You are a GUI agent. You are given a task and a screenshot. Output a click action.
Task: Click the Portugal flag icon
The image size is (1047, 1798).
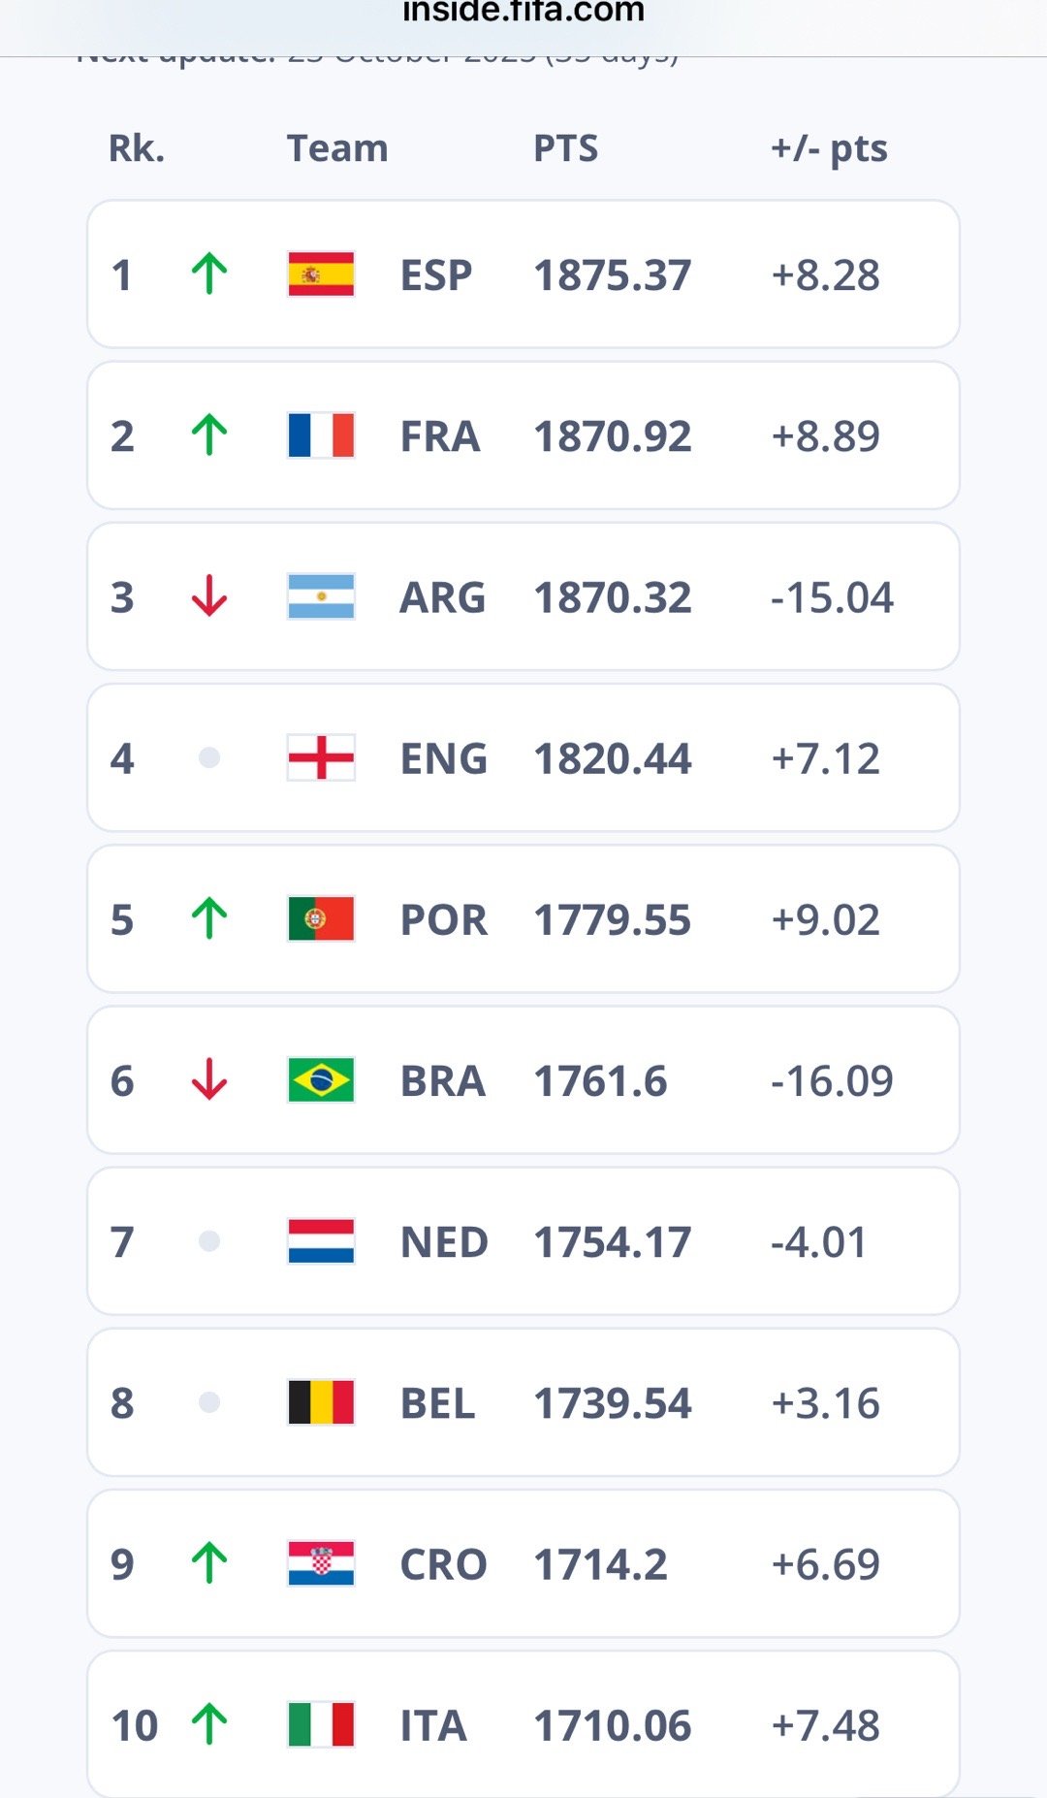point(321,918)
